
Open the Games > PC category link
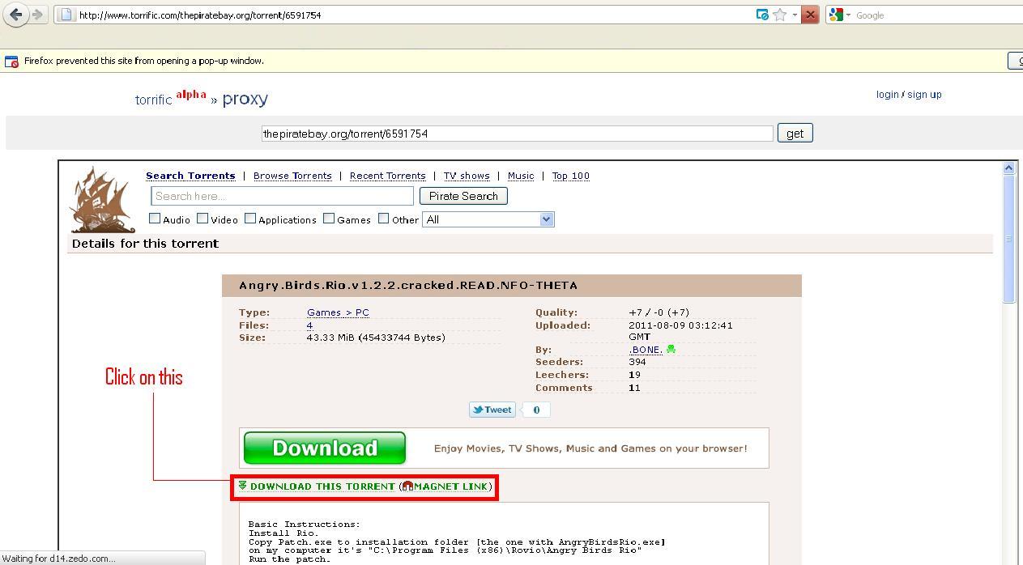[338, 312]
